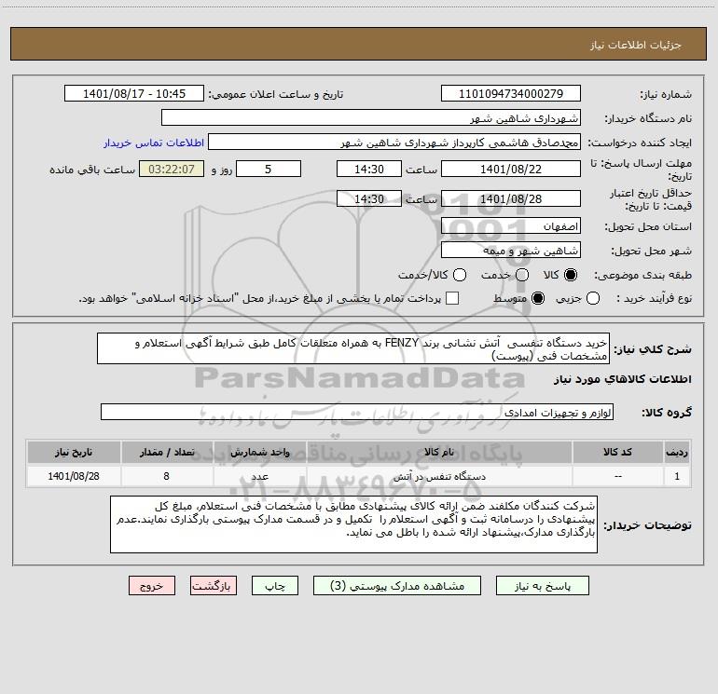Click the اطلاعات کالاهای مورد نیاز heading
This screenshot has width=718, height=694.
(x=623, y=379)
